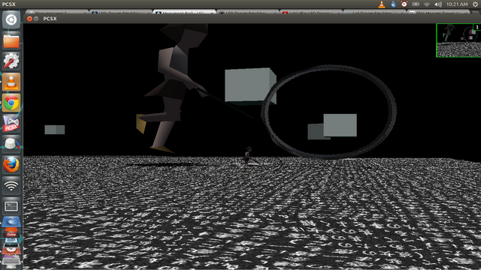Screen dimensions: 481x270
Task: Open Firefox from the launcher
Action: [x=11, y=165]
